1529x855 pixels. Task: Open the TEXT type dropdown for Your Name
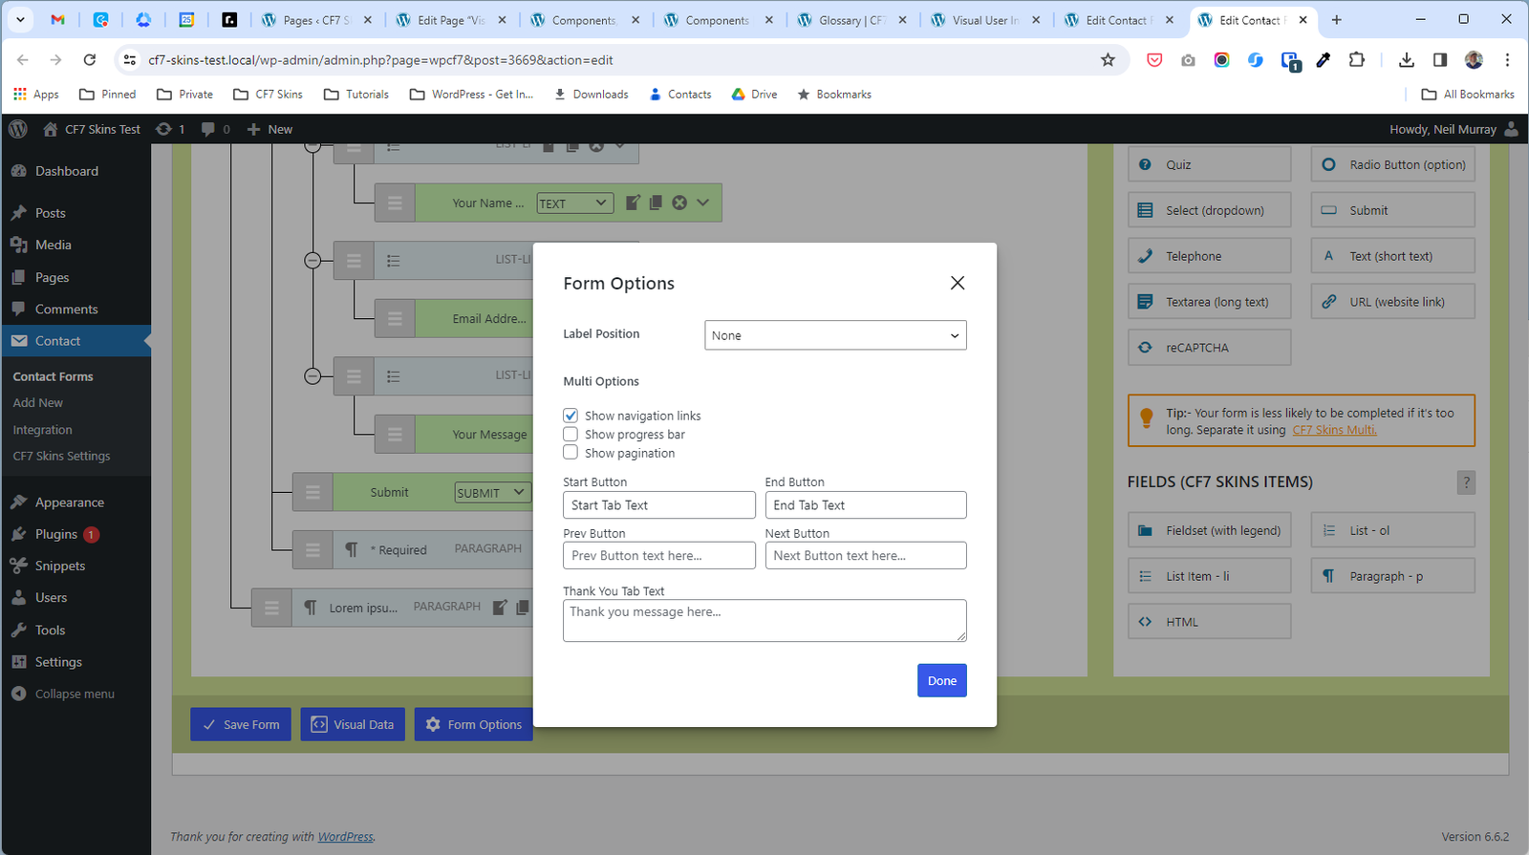[574, 203]
